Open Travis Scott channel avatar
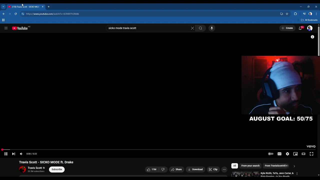The width and height of the screenshot is (320, 180). click(22, 169)
